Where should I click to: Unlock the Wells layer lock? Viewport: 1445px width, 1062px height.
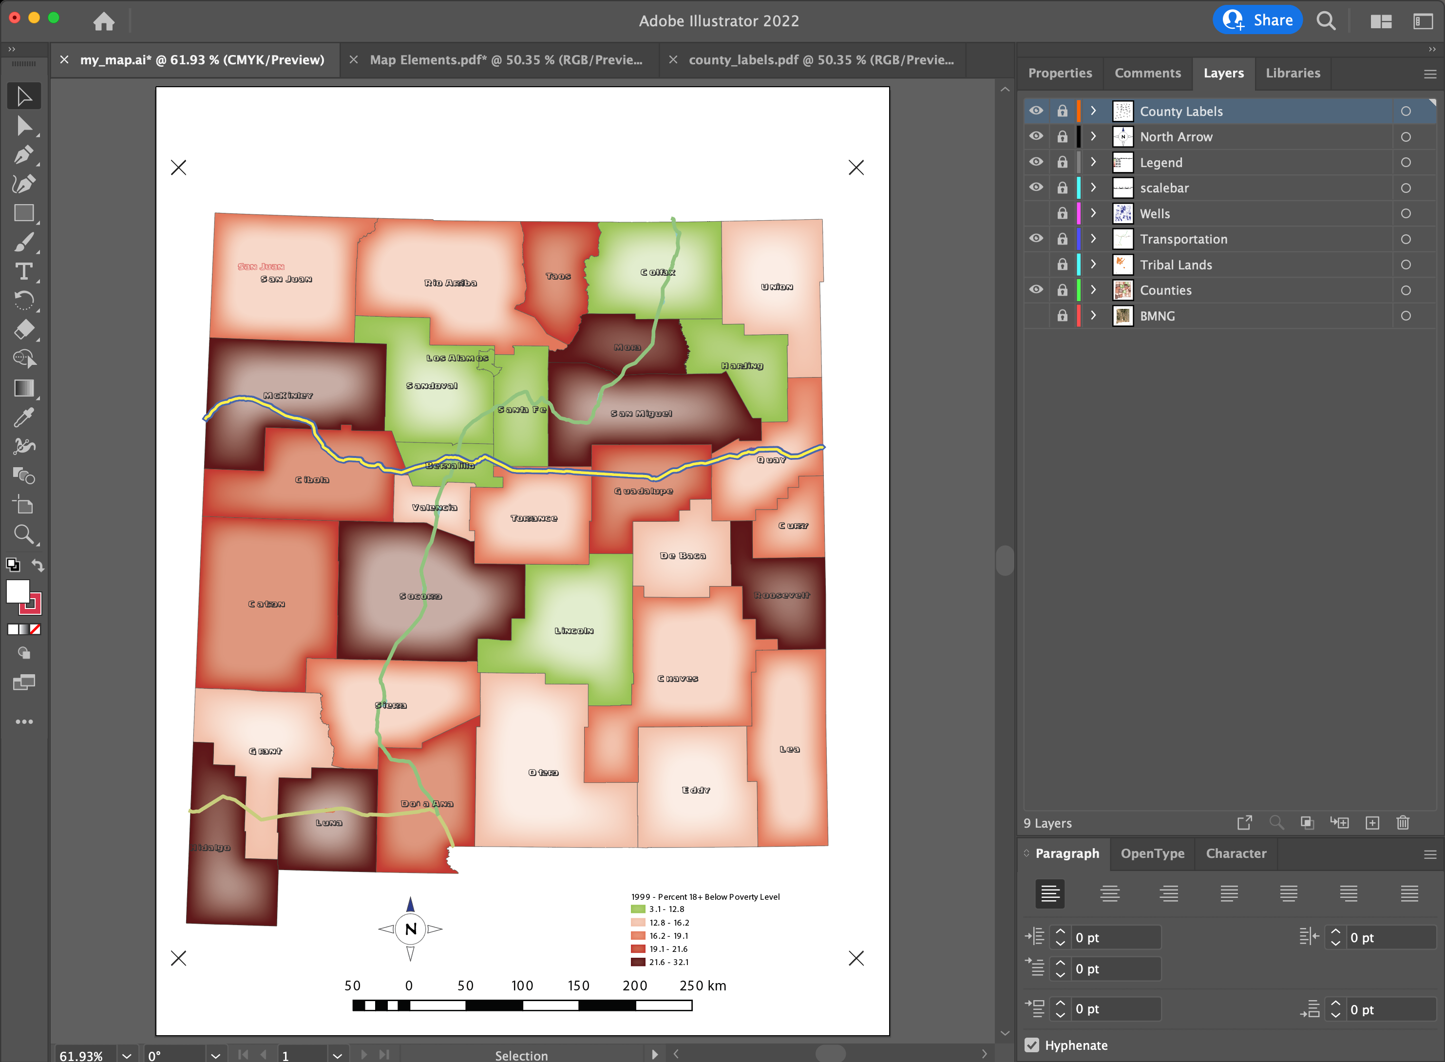click(1062, 213)
